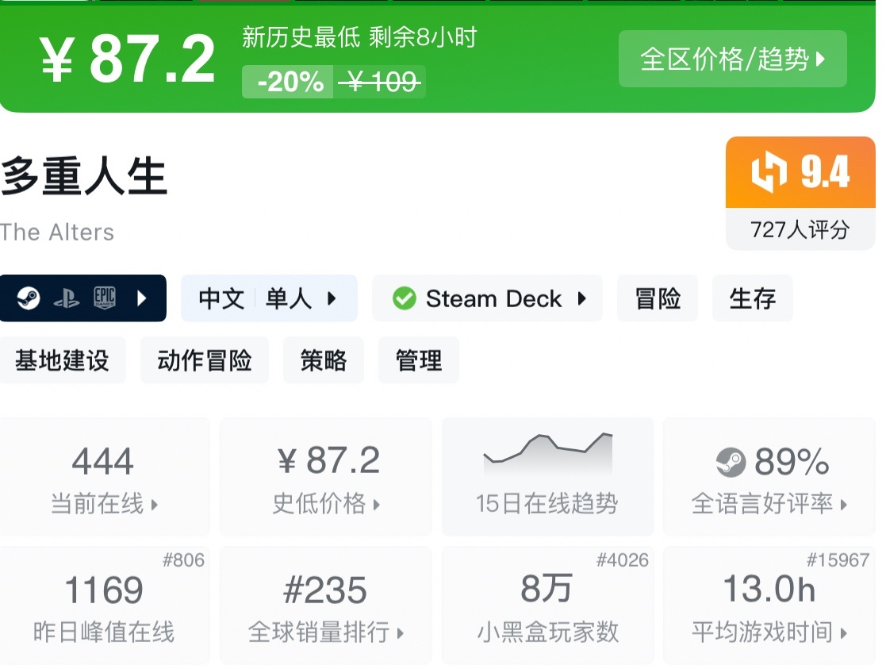The width and height of the screenshot is (886, 669).
Task: Click the Steam icon beside 89%
Action: pos(731,462)
